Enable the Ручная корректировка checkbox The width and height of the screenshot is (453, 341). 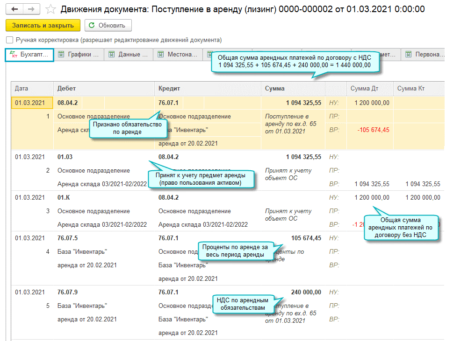pos(10,40)
